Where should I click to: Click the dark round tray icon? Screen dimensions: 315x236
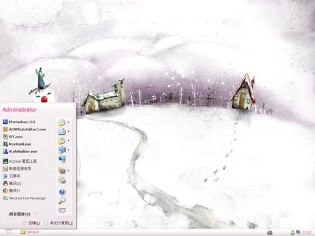click(x=298, y=232)
